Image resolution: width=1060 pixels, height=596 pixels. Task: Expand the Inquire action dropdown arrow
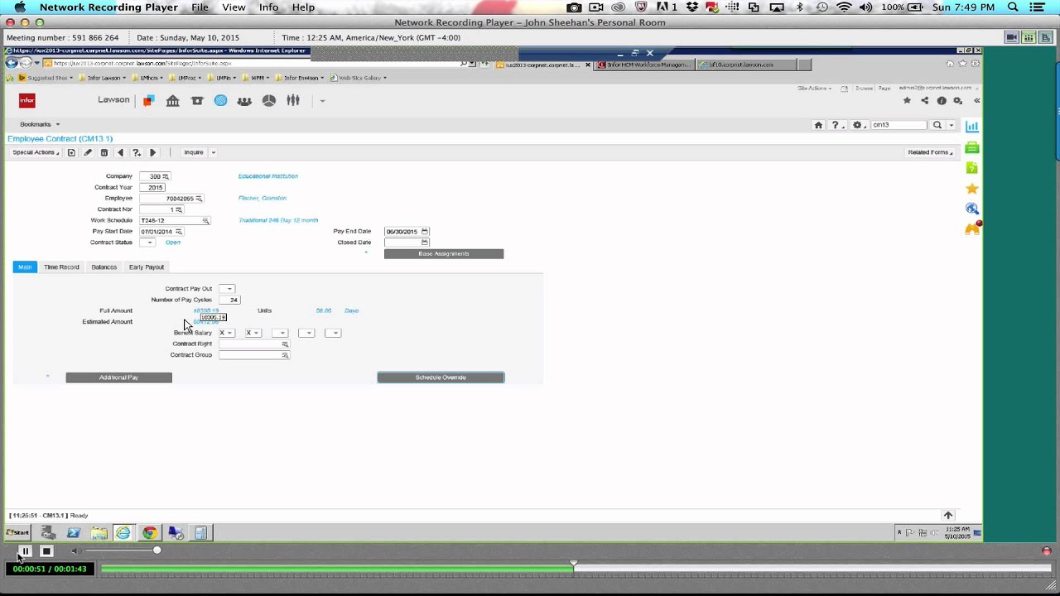(x=213, y=152)
